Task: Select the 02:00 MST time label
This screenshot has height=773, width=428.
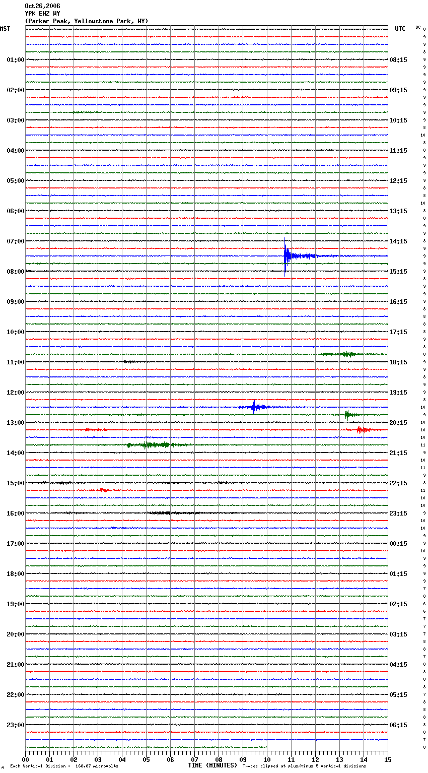Action: pyautogui.click(x=16, y=90)
